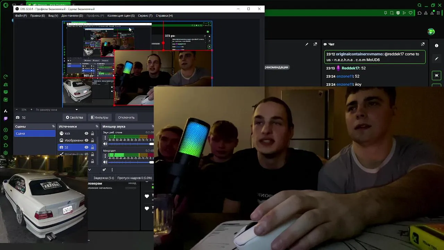Image resolution: width=444 pixels, height=250 pixels.
Task: Open the Правка (E) menu in OBS
Action: (37, 16)
